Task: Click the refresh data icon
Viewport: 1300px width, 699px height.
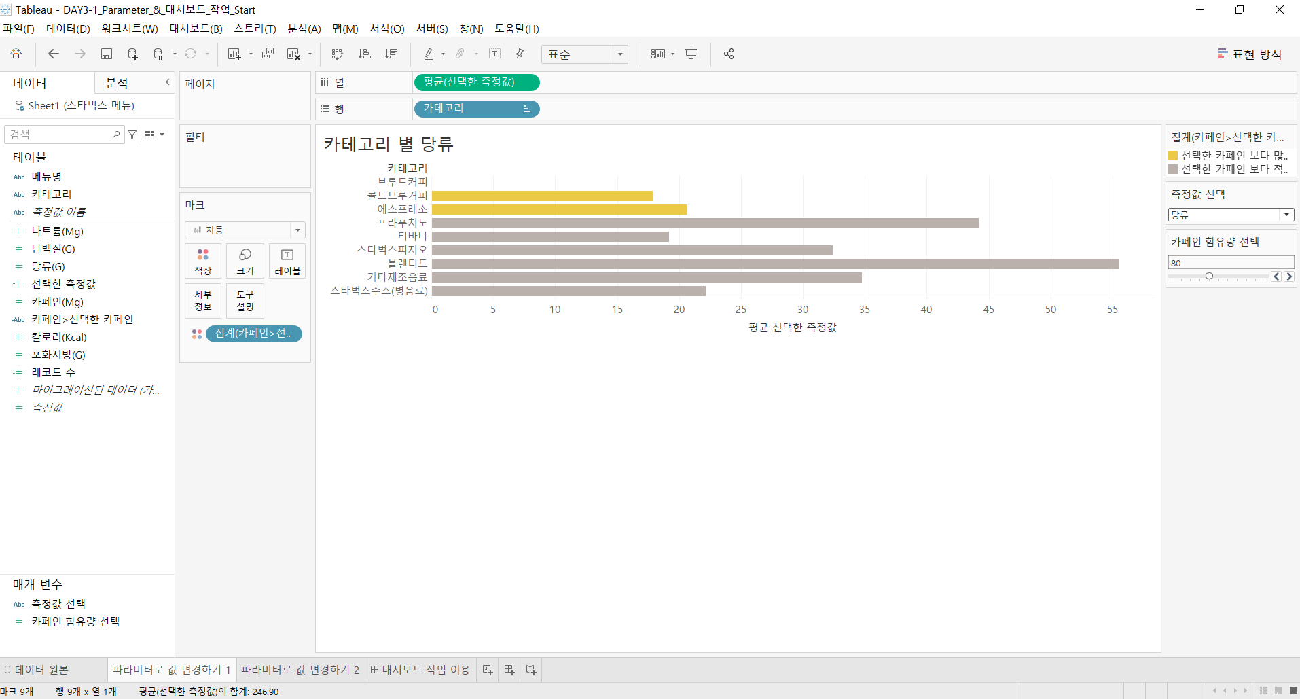Action: pyautogui.click(x=191, y=54)
